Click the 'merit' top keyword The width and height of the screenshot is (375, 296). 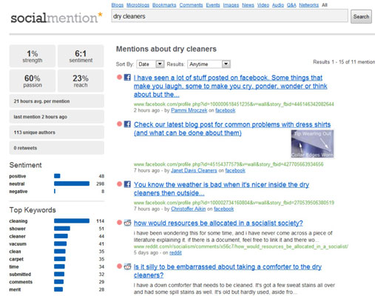point(15,289)
